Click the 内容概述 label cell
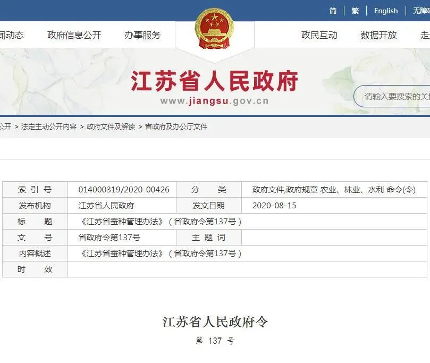 pyautogui.click(x=35, y=254)
